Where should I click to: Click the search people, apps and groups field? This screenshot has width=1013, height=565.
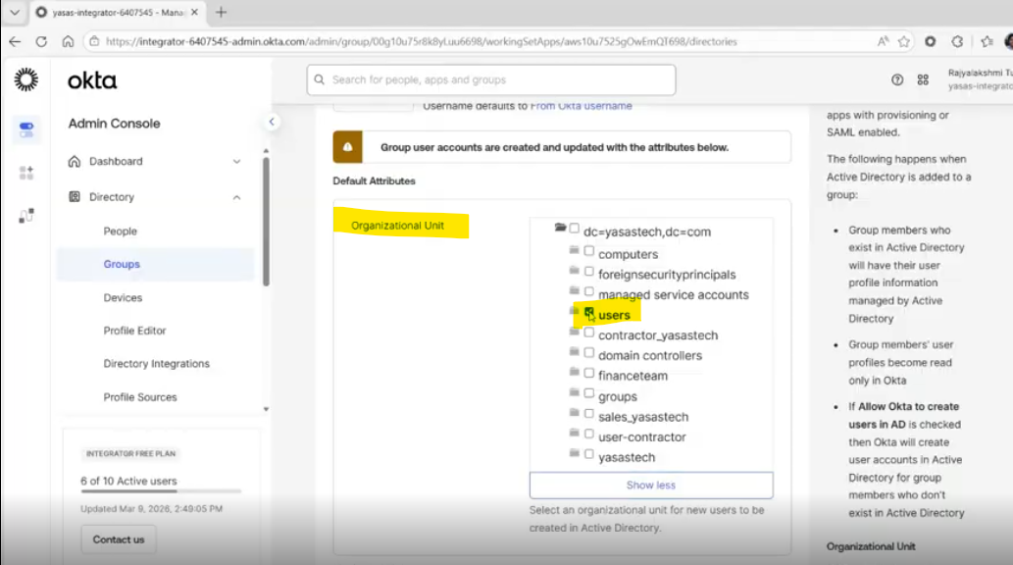pos(490,79)
